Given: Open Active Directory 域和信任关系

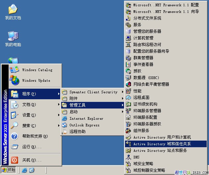Looking at the screenshot, I should click(x=166, y=144).
